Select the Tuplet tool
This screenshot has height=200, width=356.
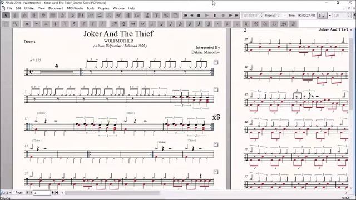point(91,16)
